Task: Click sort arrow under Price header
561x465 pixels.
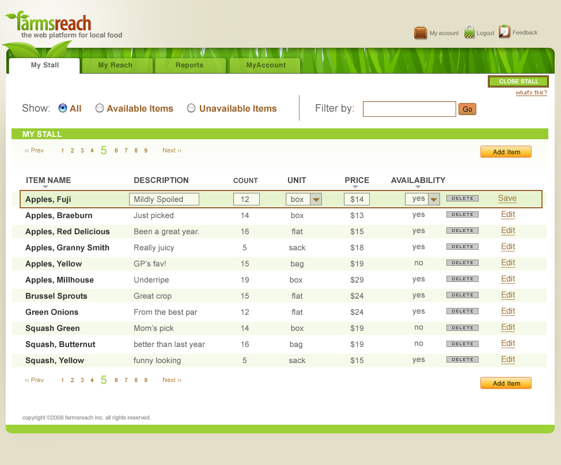Action: [x=355, y=187]
